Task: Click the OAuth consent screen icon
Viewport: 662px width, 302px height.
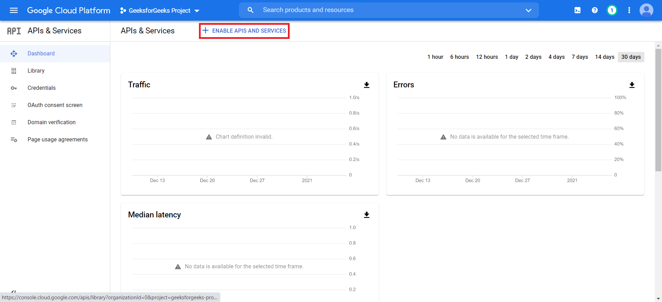Action: coord(14,105)
